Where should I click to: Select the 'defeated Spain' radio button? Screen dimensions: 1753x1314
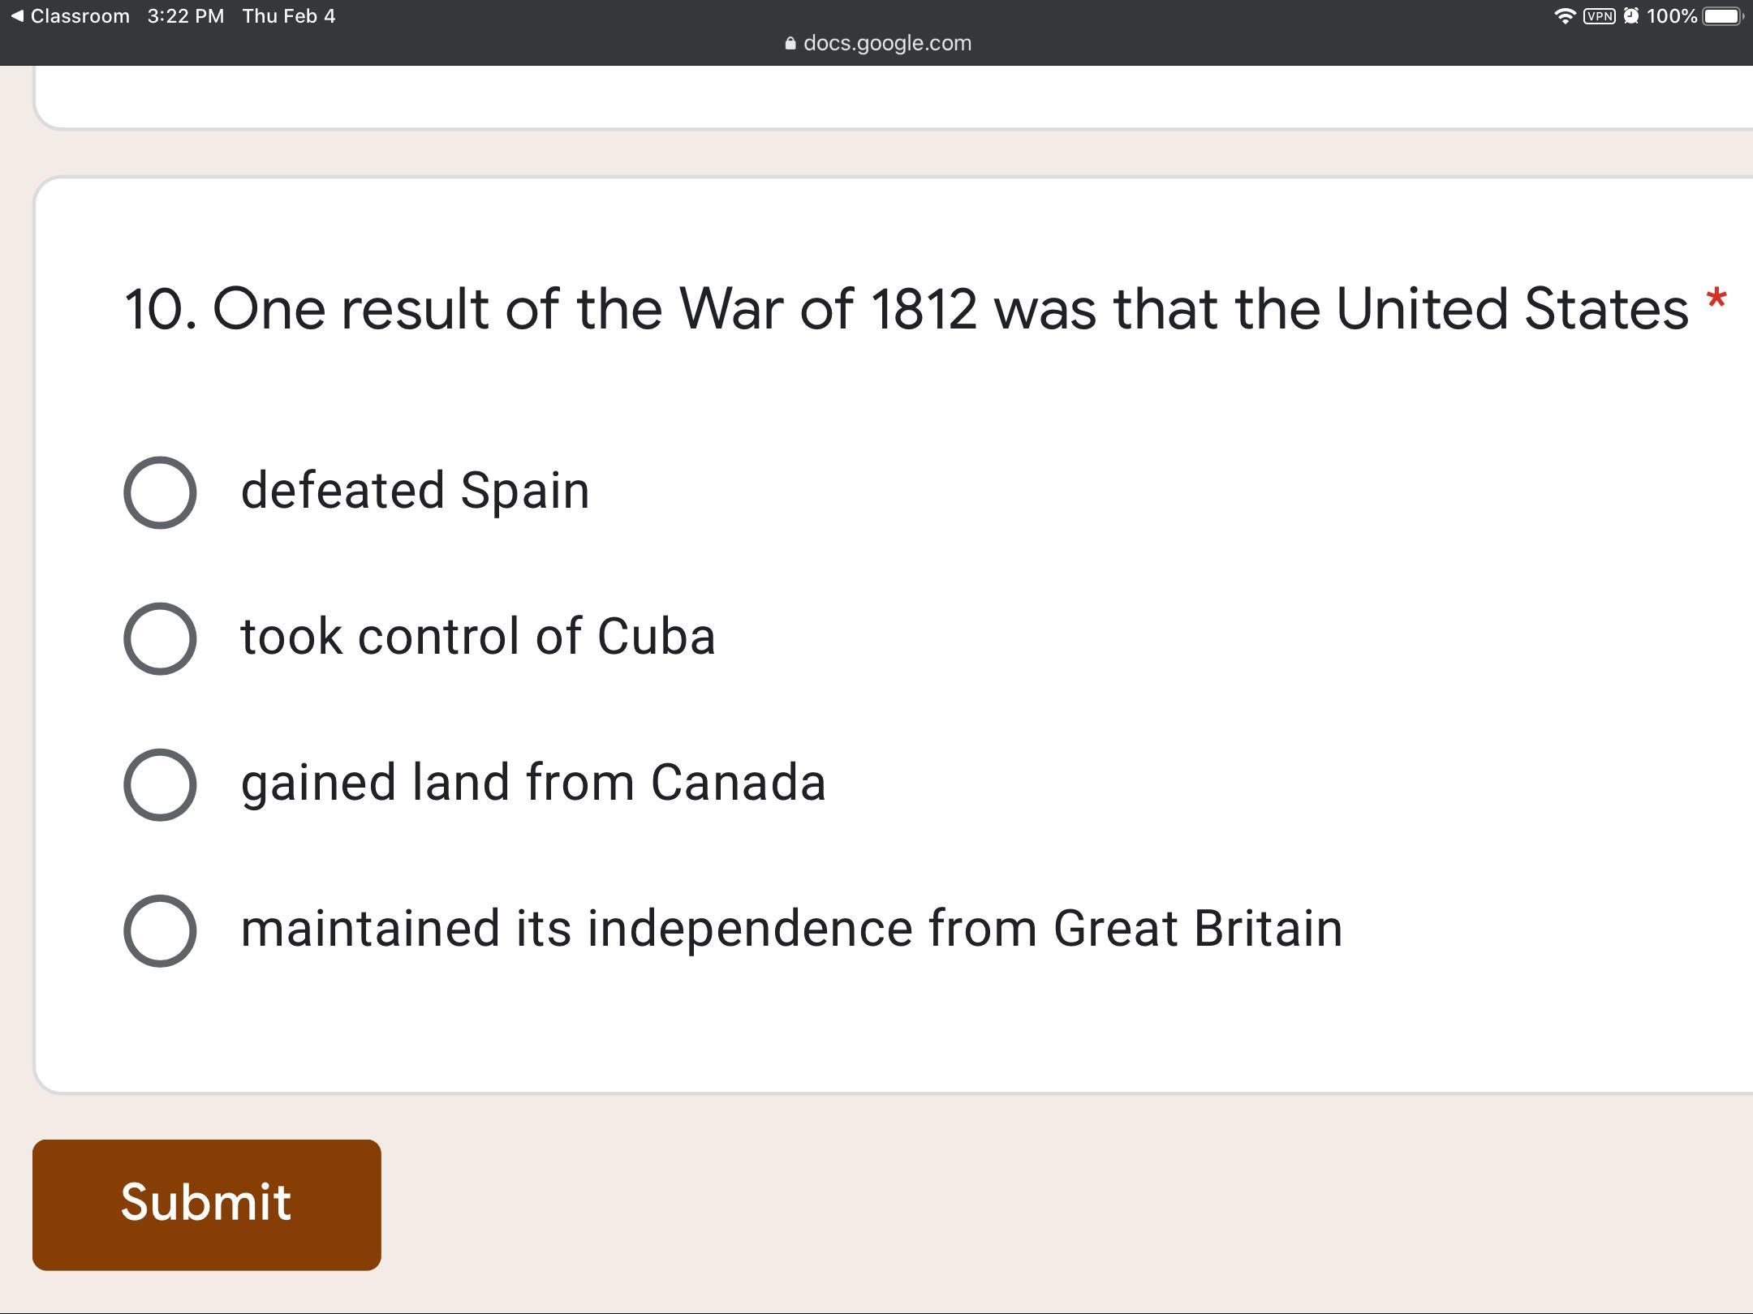160,492
